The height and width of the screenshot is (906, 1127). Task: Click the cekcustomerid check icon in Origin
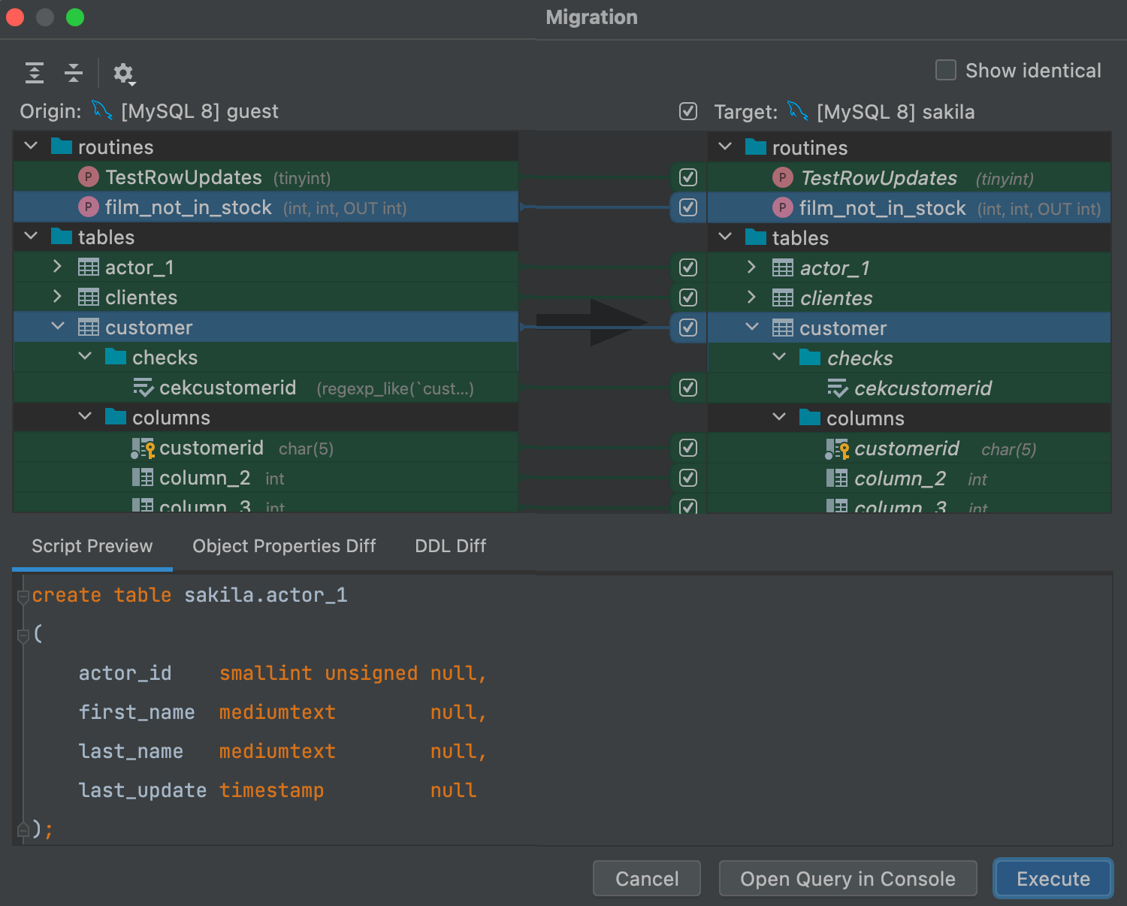point(143,388)
